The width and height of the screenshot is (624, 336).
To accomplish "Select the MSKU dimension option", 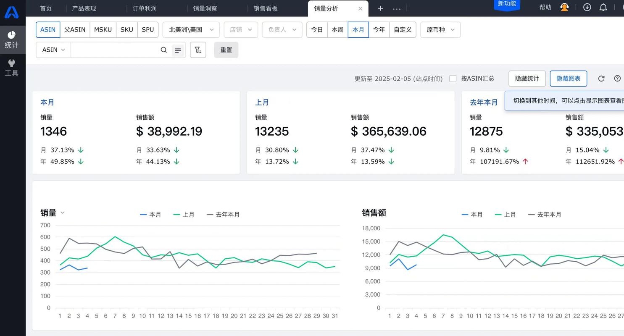I will [103, 30].
